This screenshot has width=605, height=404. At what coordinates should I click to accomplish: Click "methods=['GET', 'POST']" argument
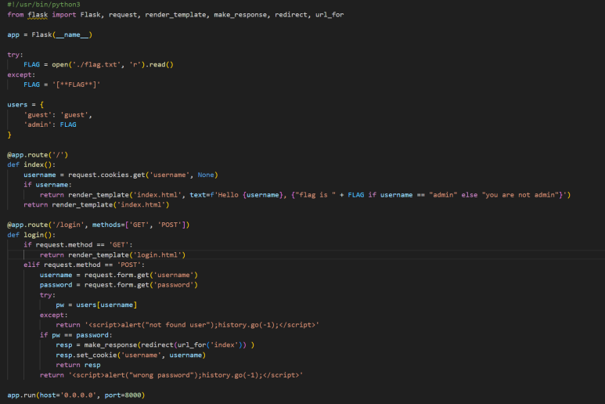click(139, 225)
